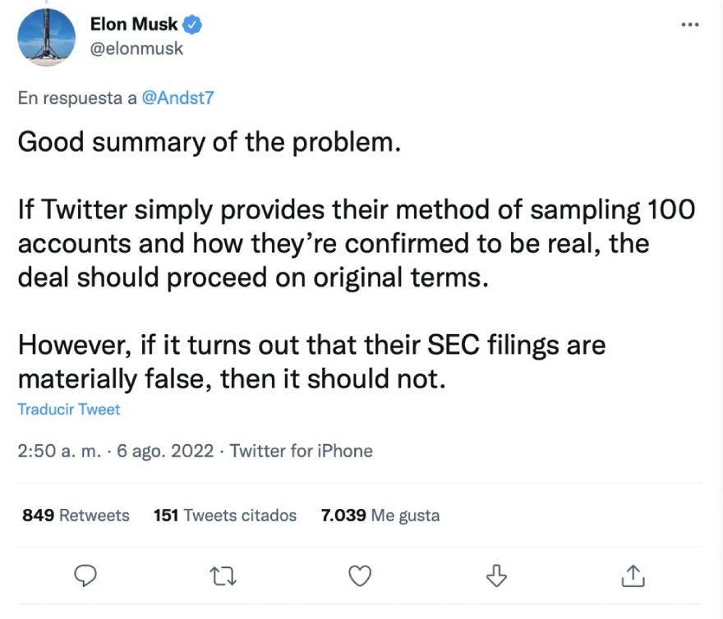Reply to Elon Musk's tweet
This screenshot has width=723, height=619.
(x=86, y=575)
